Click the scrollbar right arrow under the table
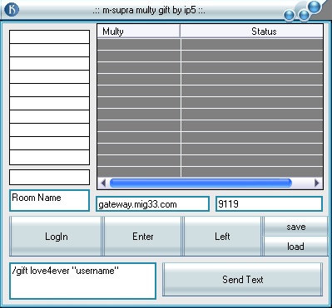This screenshot has width=332, height=308. (x=317, y=183)
